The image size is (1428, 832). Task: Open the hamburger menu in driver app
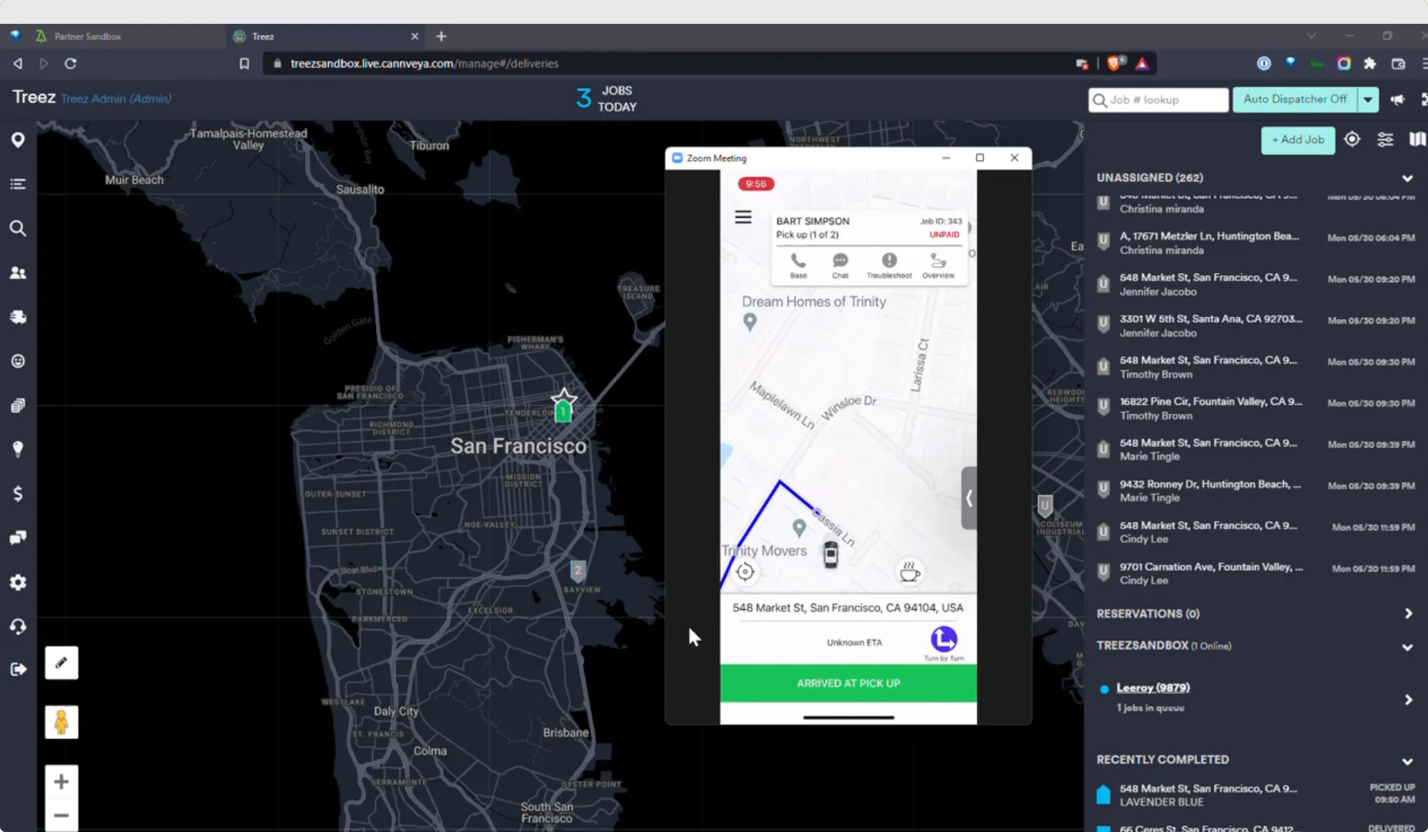743,217
